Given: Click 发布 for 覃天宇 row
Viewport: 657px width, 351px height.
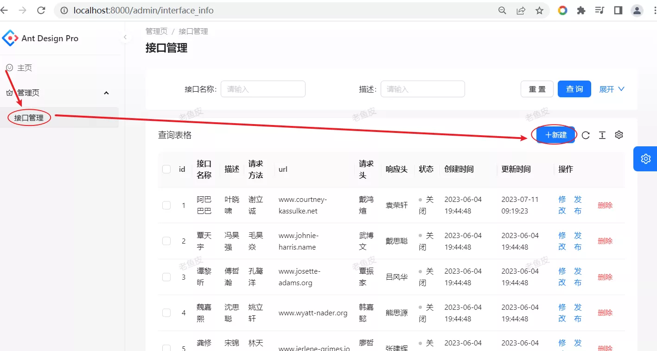Looking at the screenshot, I should pyautogui.click(x=578, y=241).
